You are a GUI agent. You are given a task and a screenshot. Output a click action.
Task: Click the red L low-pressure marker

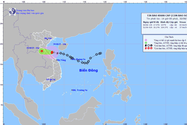(x=42, y=51)
